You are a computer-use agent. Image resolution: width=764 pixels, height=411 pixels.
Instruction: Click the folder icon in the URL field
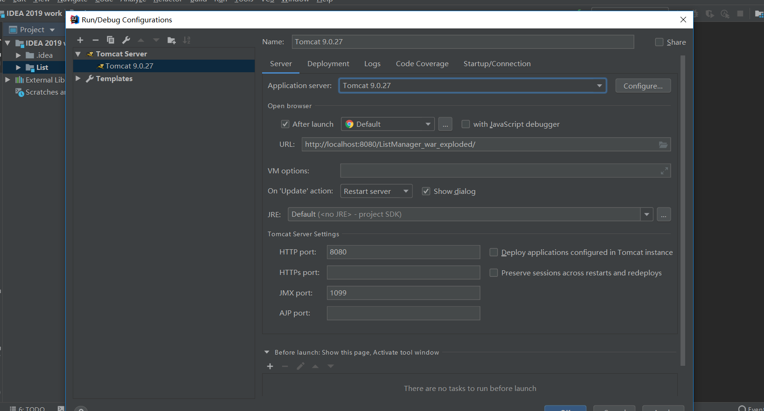click(x=663, y=144)
